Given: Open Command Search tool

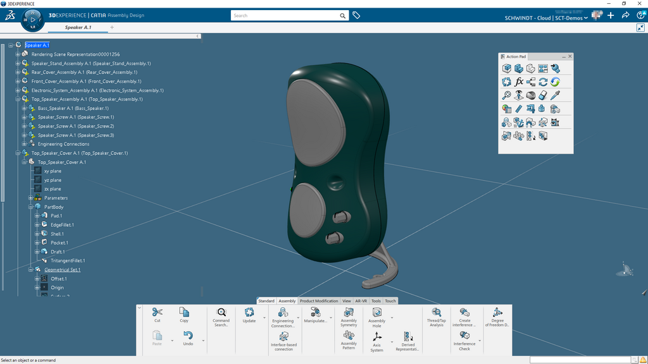Looking at the screenshot, I should point(221,312).
